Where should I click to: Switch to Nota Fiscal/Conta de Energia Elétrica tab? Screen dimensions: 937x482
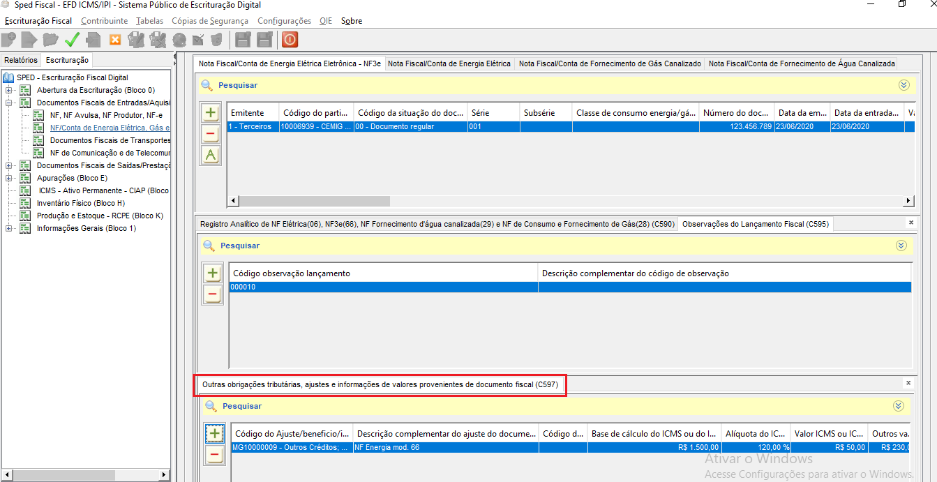(449, 63)
